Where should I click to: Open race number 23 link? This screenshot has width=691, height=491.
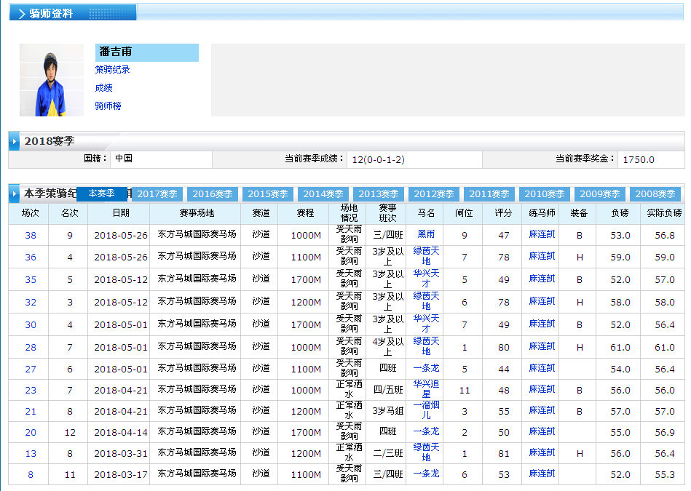coord(31,391)
